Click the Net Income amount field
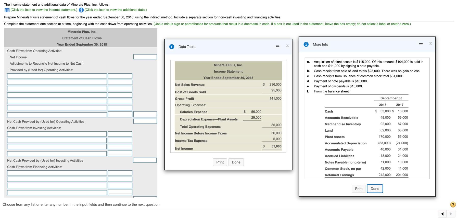 (145, 57)
